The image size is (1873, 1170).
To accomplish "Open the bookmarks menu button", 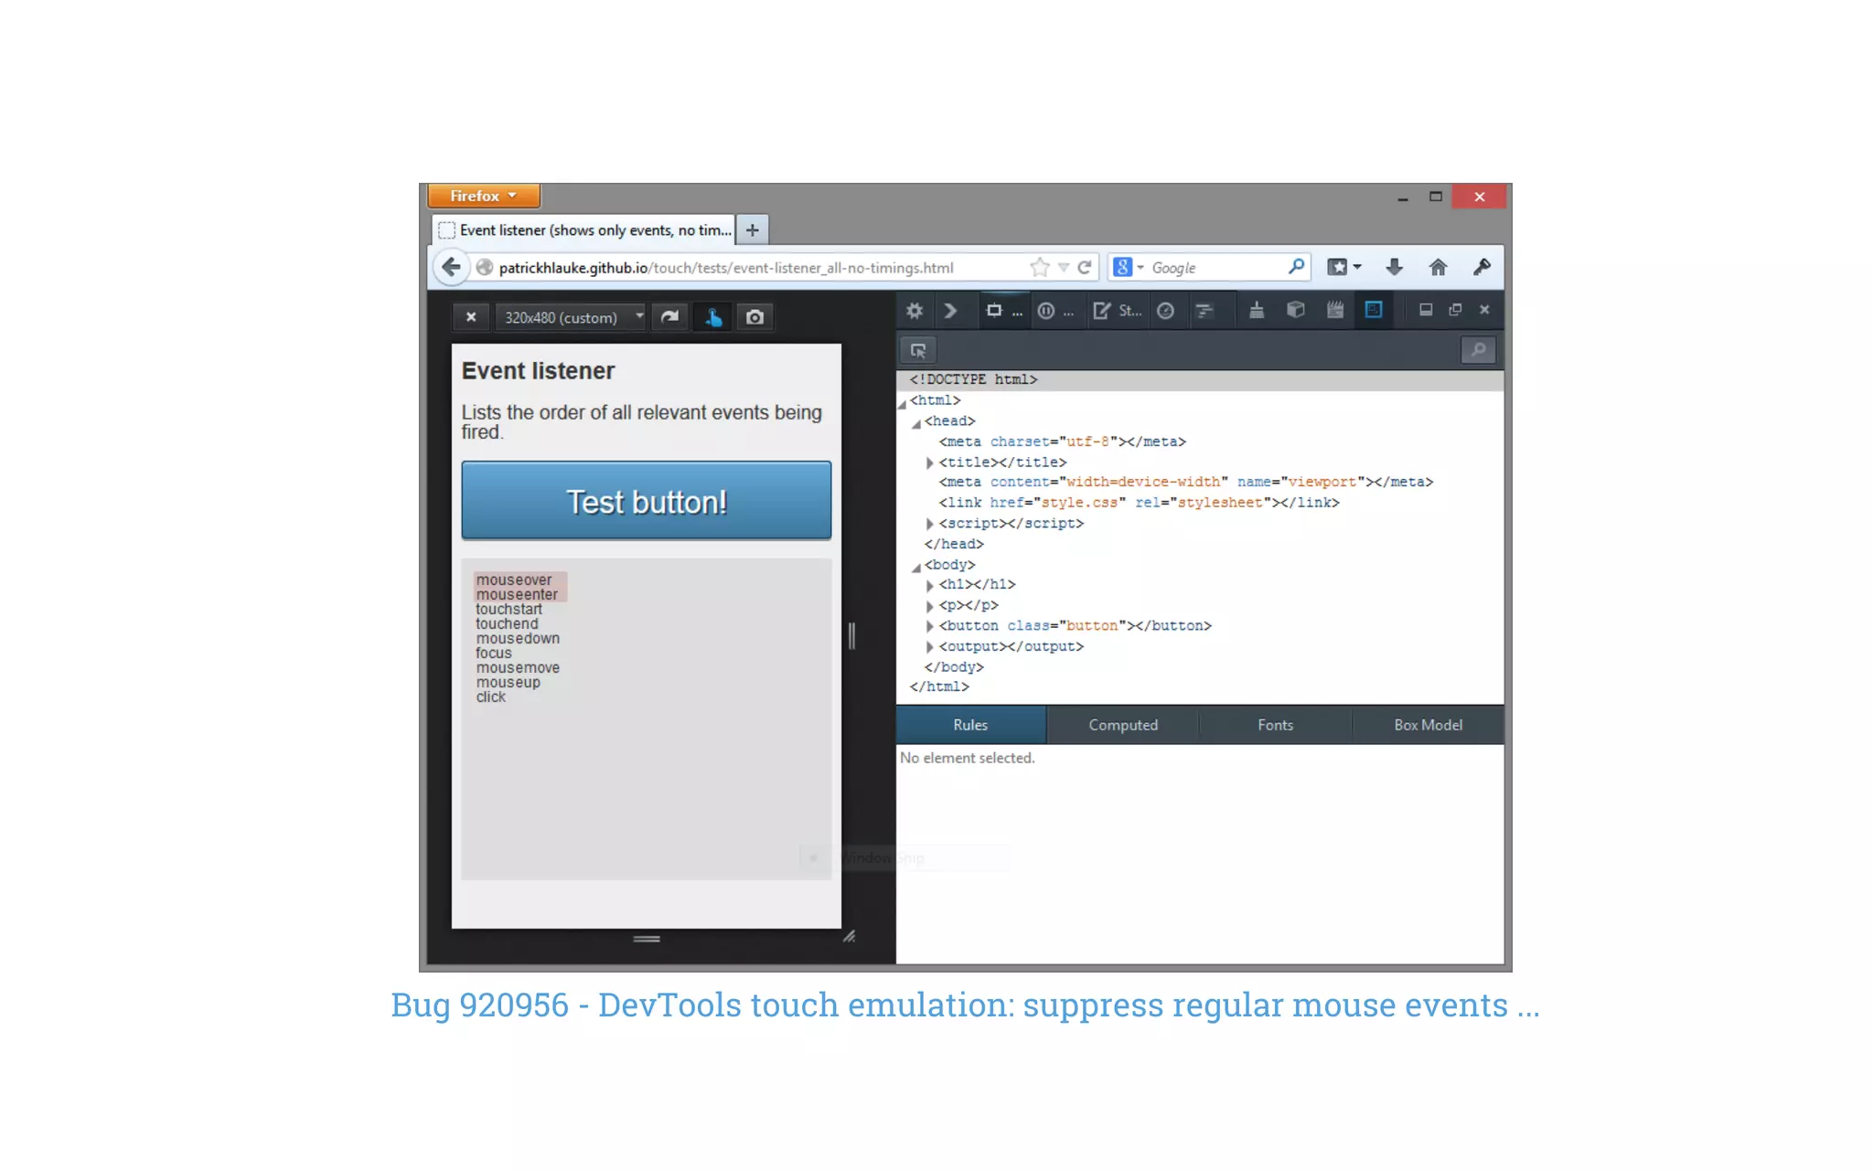I will coord(1343,267).
